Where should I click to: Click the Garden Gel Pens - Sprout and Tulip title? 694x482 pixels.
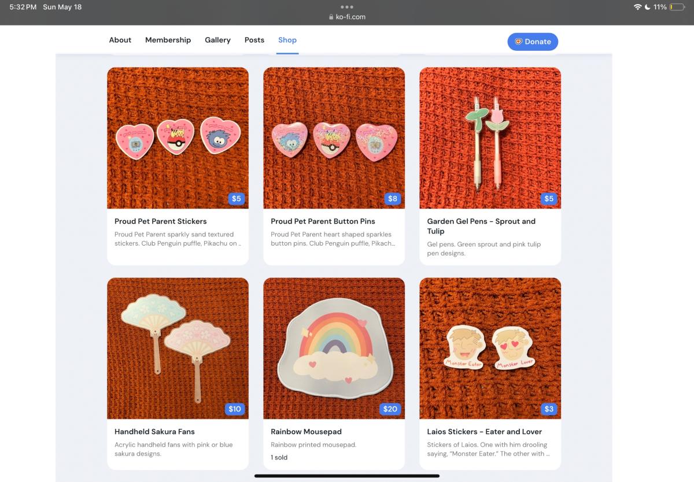pyautogui.click(x=481, y=226)
